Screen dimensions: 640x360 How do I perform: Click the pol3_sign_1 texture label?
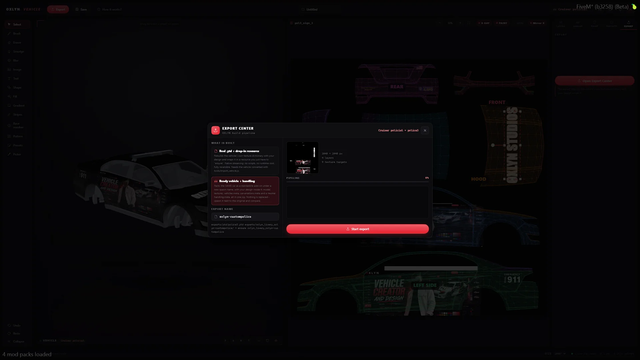click(x=304, y=23)
